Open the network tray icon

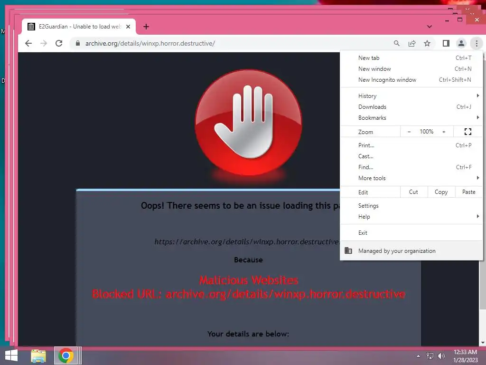(x=430, y=355)
